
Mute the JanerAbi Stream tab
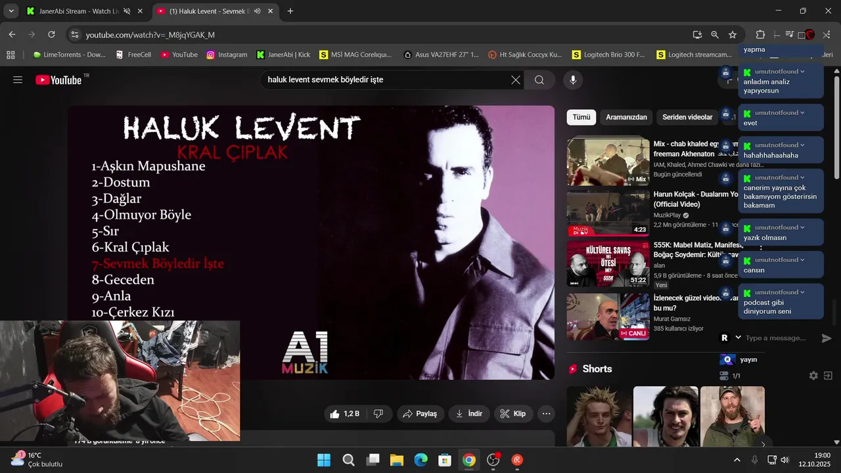click(x=127, y=11)
